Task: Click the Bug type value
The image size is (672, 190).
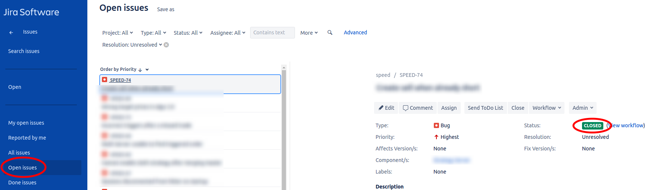Action: click(x=445, y=125)
